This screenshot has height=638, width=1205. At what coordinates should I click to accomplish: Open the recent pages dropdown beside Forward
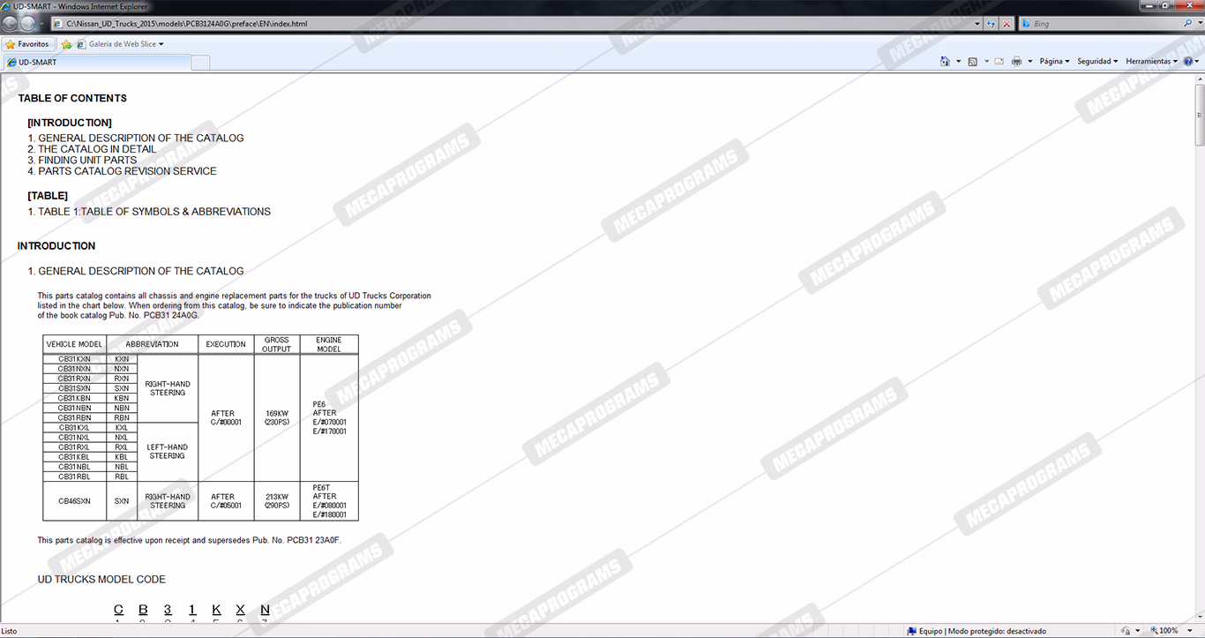click(43, 24)
